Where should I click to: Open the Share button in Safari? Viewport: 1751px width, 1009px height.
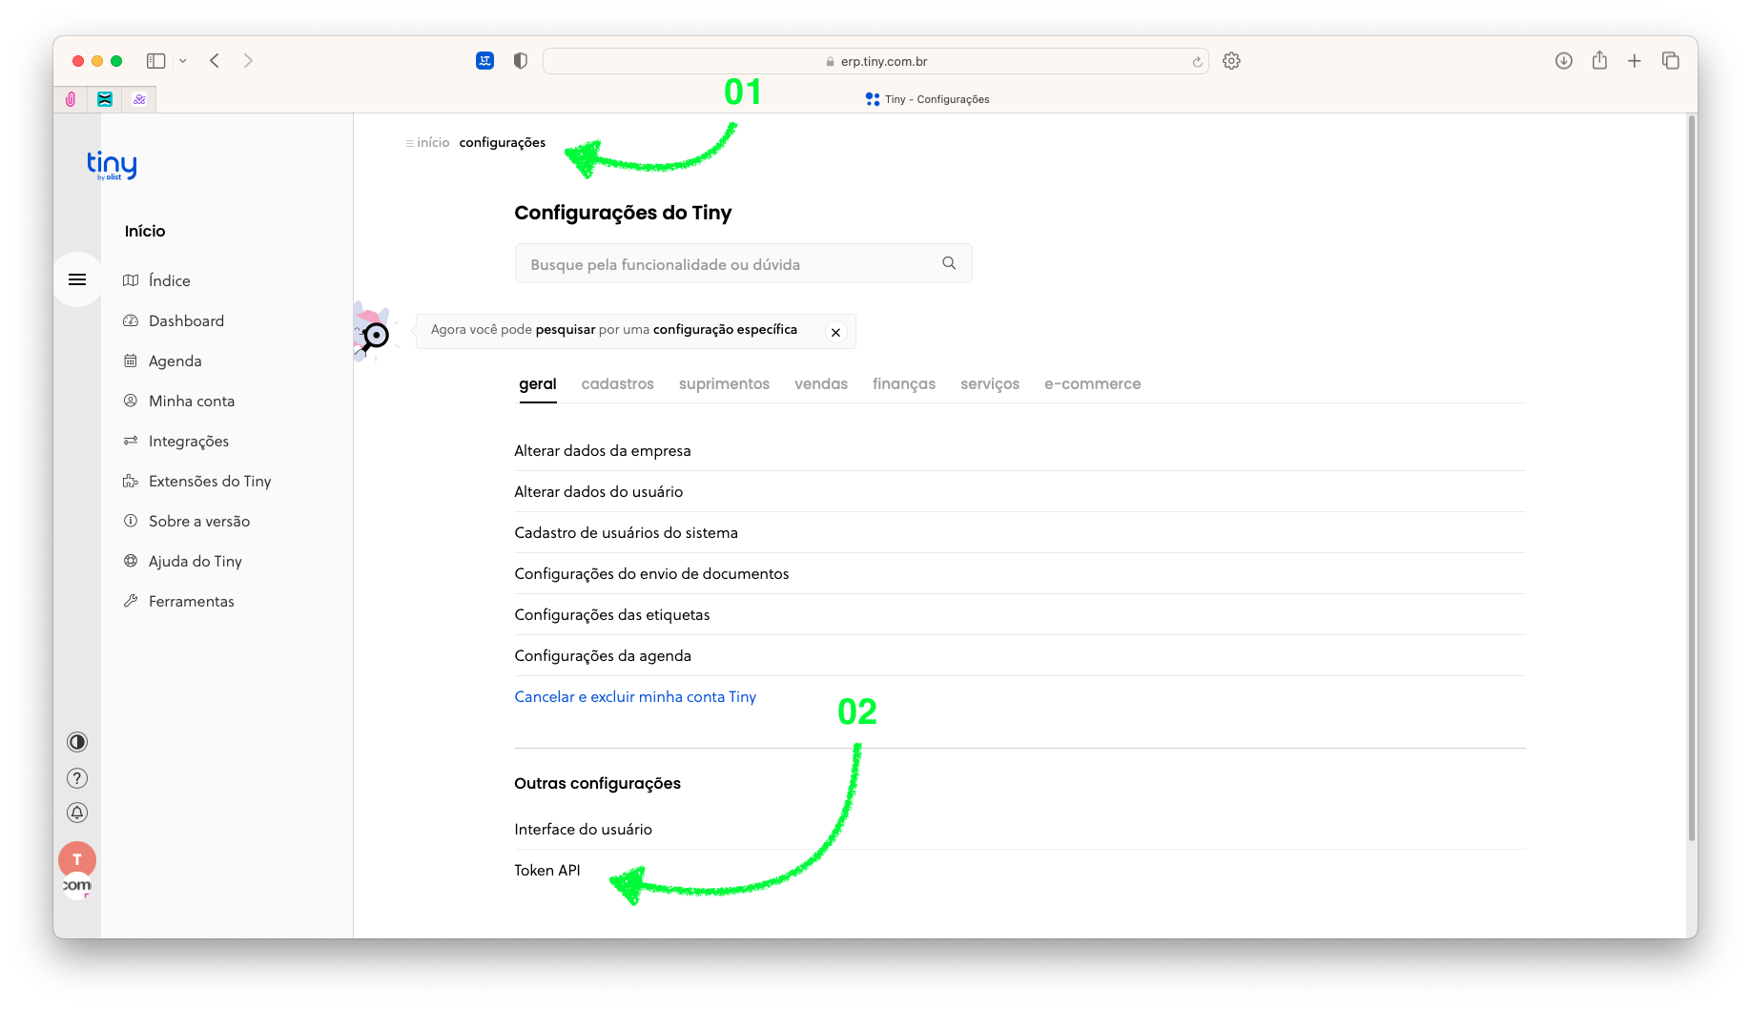tap(1599, 60)
